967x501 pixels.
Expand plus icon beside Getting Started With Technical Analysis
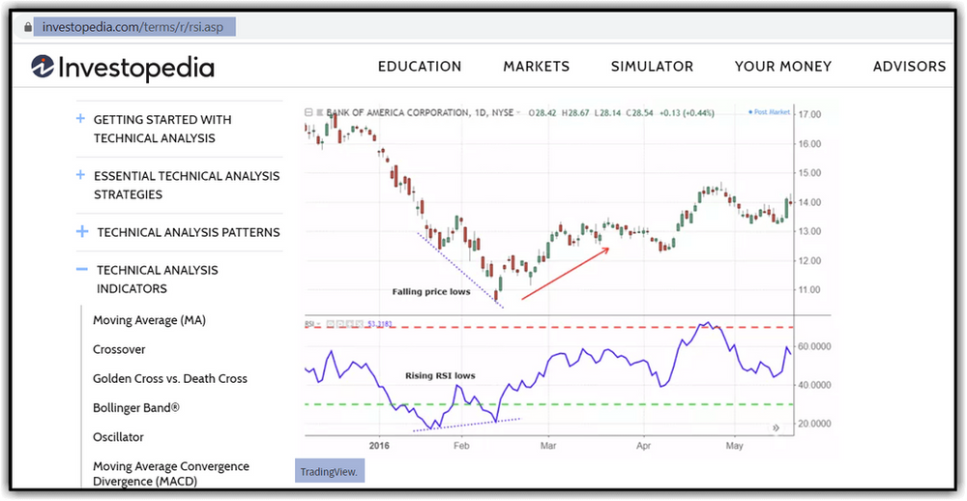coord(81,118)
